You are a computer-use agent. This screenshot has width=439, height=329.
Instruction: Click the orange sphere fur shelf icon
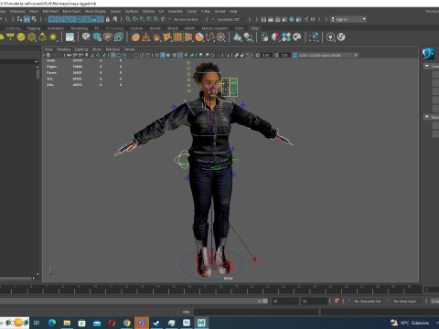[x=135, y=37]
